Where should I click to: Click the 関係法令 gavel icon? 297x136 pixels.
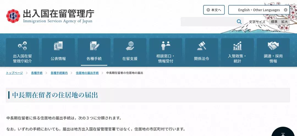point(202,46)
